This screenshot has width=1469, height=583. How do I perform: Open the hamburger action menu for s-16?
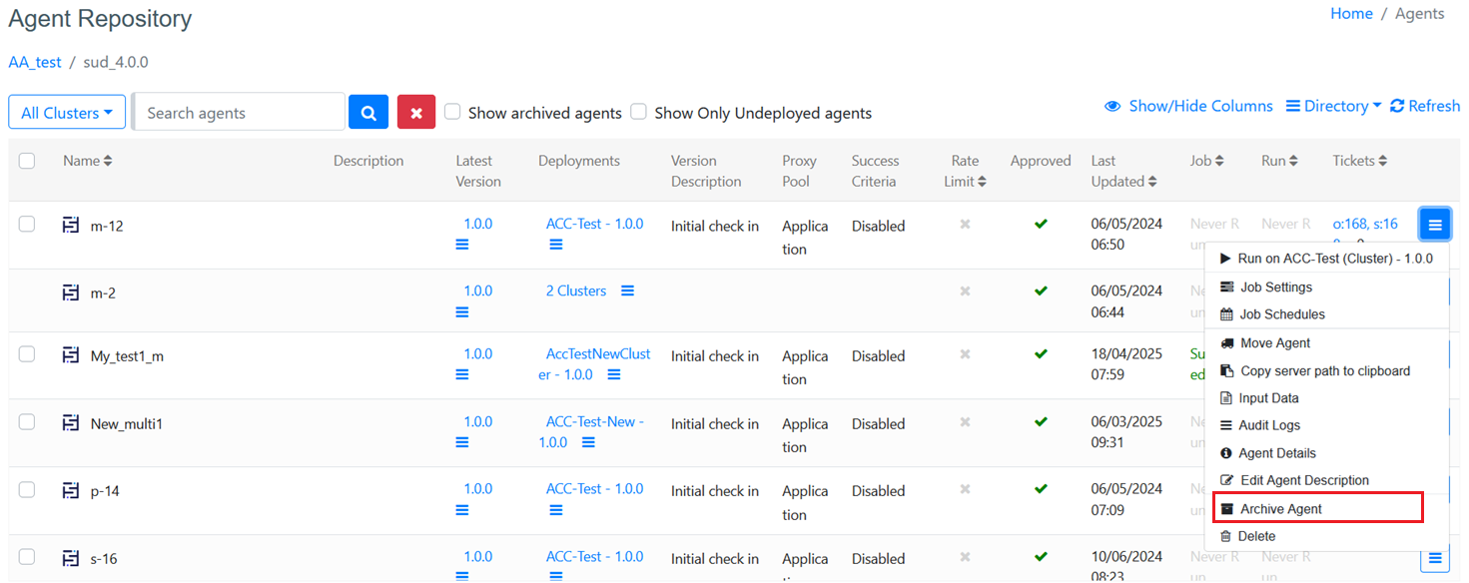coord(1434,558)
